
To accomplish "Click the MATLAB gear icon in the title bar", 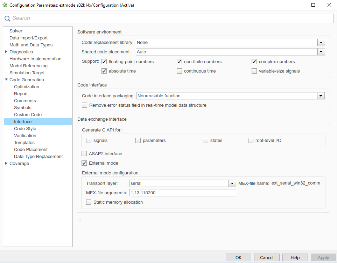I will click(x=5, y=5).
